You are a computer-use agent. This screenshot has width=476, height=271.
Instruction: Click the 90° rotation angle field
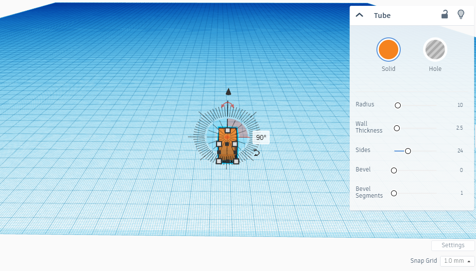[x=261, y=137]
